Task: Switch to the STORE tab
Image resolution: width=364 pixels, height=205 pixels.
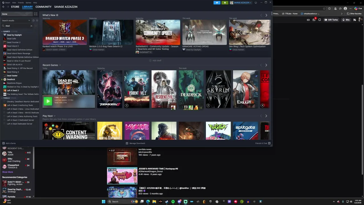Action: [15, 7]
